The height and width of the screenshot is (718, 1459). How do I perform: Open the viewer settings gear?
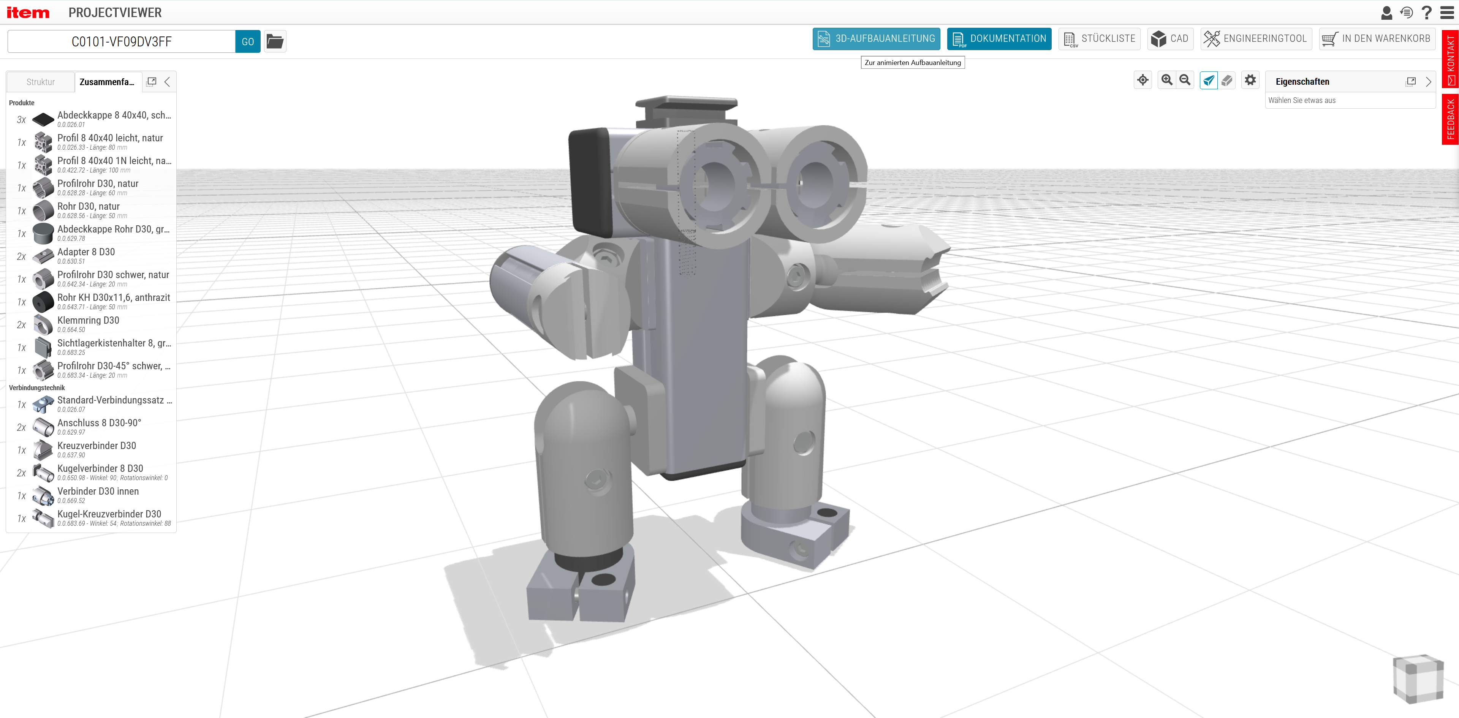(1250, 81)
